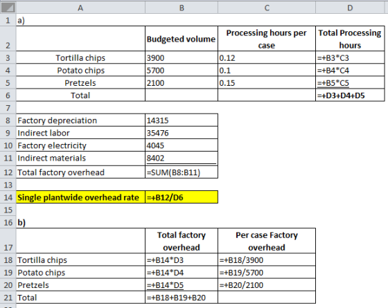Viewport: 388px width, 308px height.
Task: Click the 'Processing hours per case' header cell
Action: pos(267,39)
